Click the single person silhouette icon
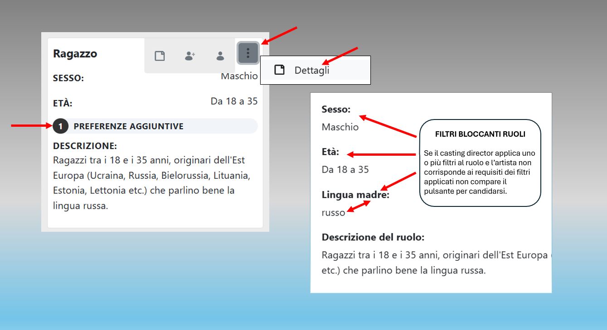 220,56
